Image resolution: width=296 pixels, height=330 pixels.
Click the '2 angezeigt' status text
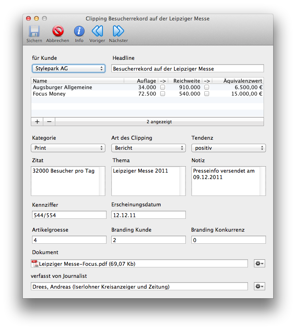coord(159,122)
